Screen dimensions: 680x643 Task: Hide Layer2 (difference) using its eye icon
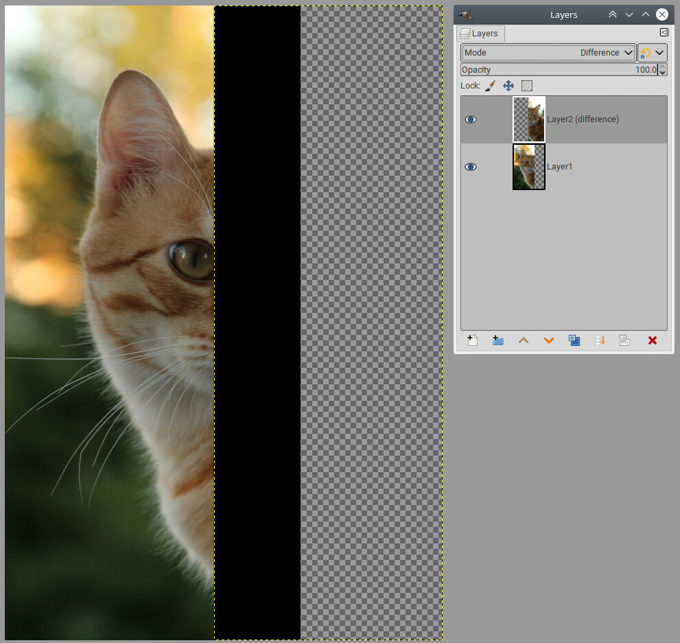(x=471, y=119)
